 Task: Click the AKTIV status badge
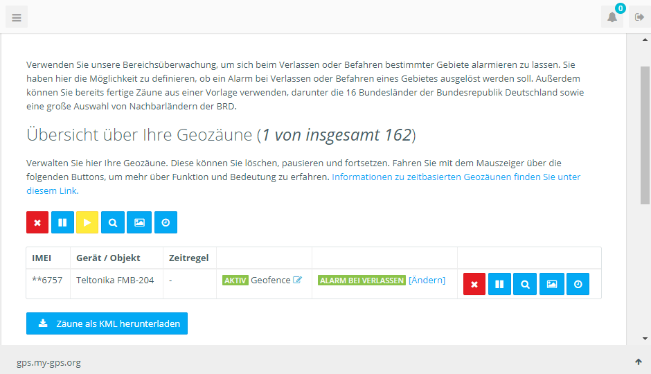[x=235, y=280]
